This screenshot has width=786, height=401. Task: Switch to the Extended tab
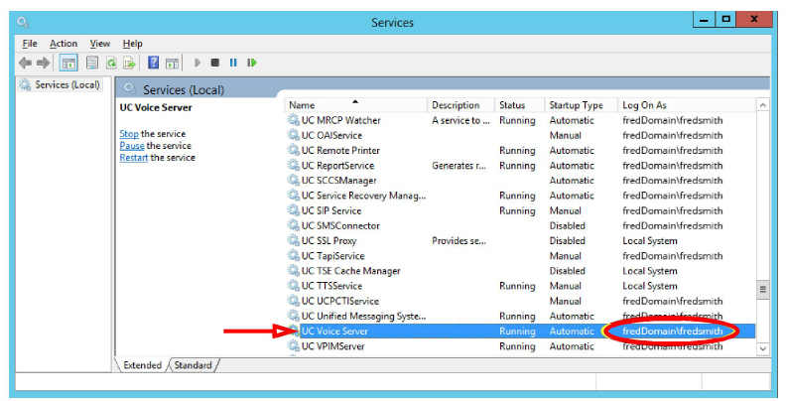tap(142, 365)
